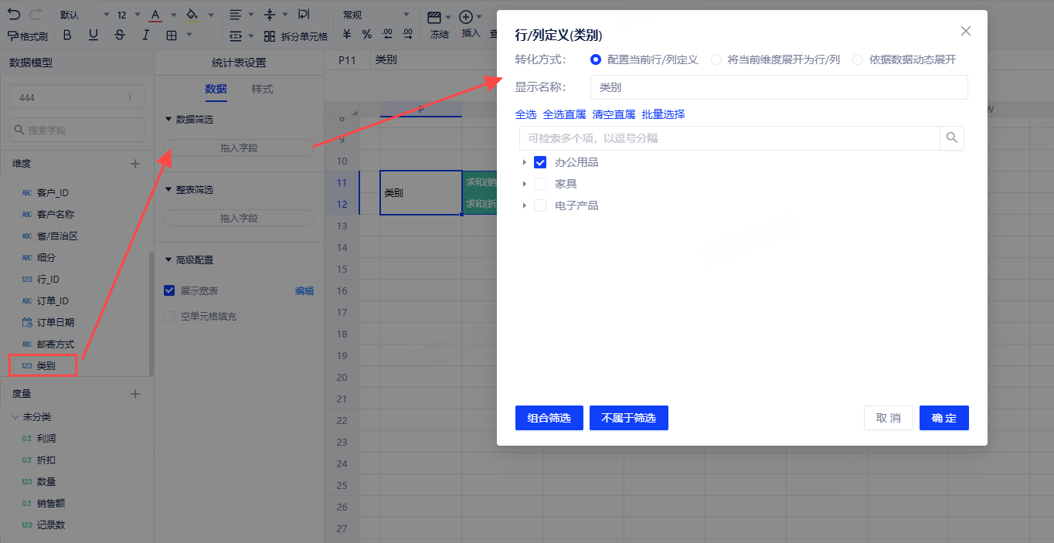Check the 家具 checkbox

tap(540, 184)
